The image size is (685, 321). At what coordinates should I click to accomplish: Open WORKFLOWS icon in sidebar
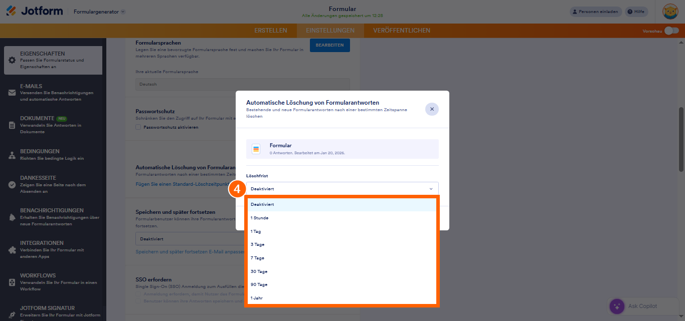(x=12, y=282)
